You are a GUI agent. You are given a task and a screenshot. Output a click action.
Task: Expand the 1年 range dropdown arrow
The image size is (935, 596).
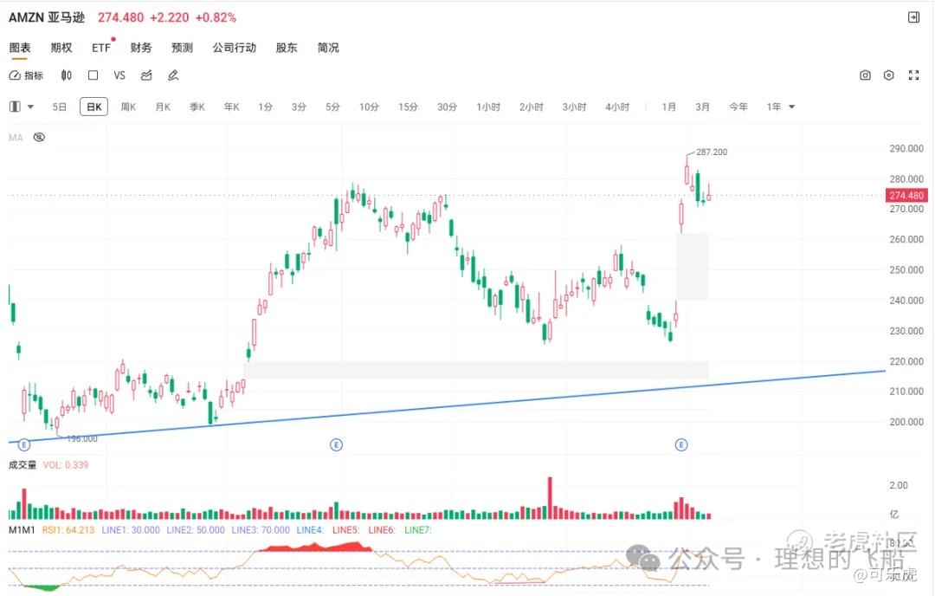tap(792, 107)
